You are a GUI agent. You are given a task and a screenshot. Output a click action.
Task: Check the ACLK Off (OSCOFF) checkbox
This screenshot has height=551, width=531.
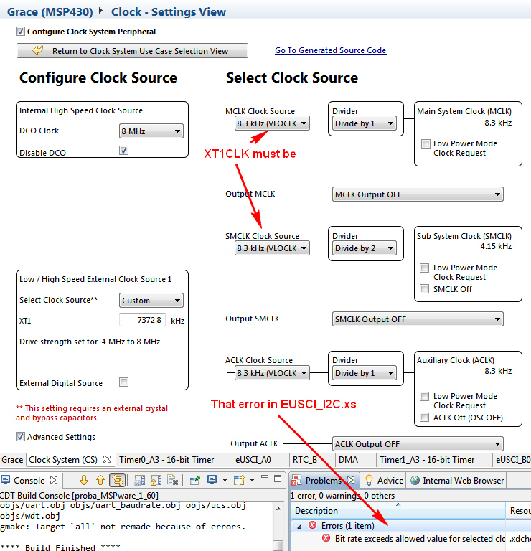pos(425,417)
